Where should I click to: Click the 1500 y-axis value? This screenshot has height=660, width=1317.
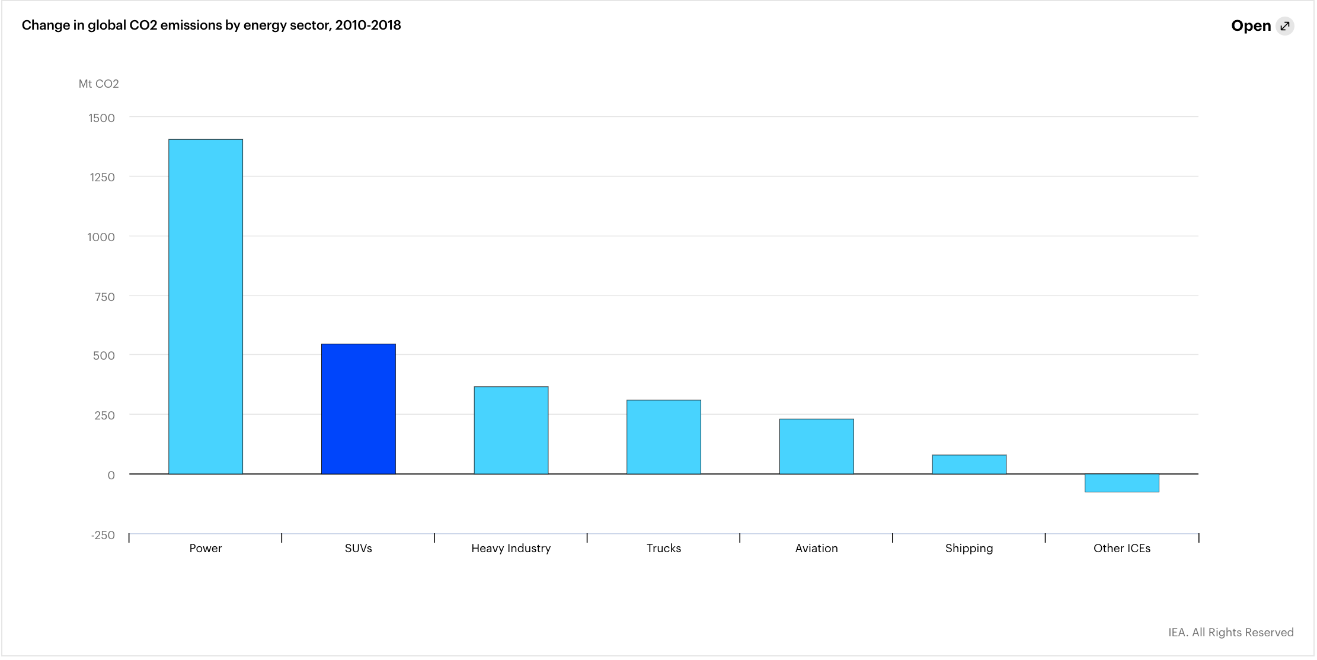click(x=101, y=118)
